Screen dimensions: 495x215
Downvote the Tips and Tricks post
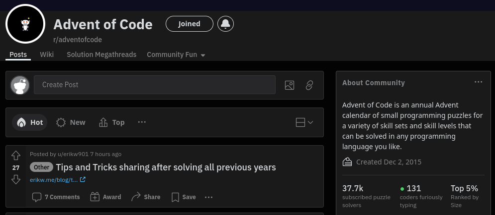click(16, 180)
